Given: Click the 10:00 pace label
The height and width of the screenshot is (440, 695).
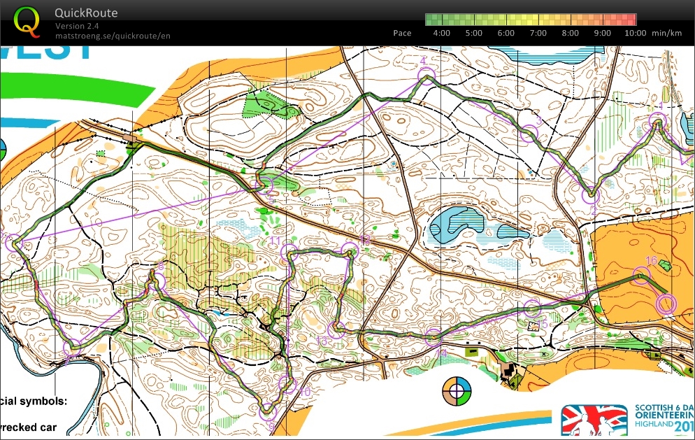Looking at the screenshot, I should coord(636,33).
